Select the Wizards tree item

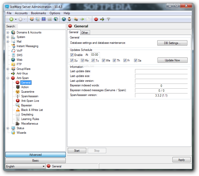point(21,133)
